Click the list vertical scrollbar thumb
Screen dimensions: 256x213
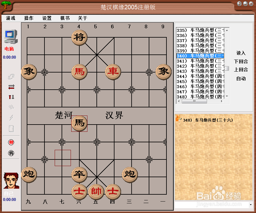(227, 68)
